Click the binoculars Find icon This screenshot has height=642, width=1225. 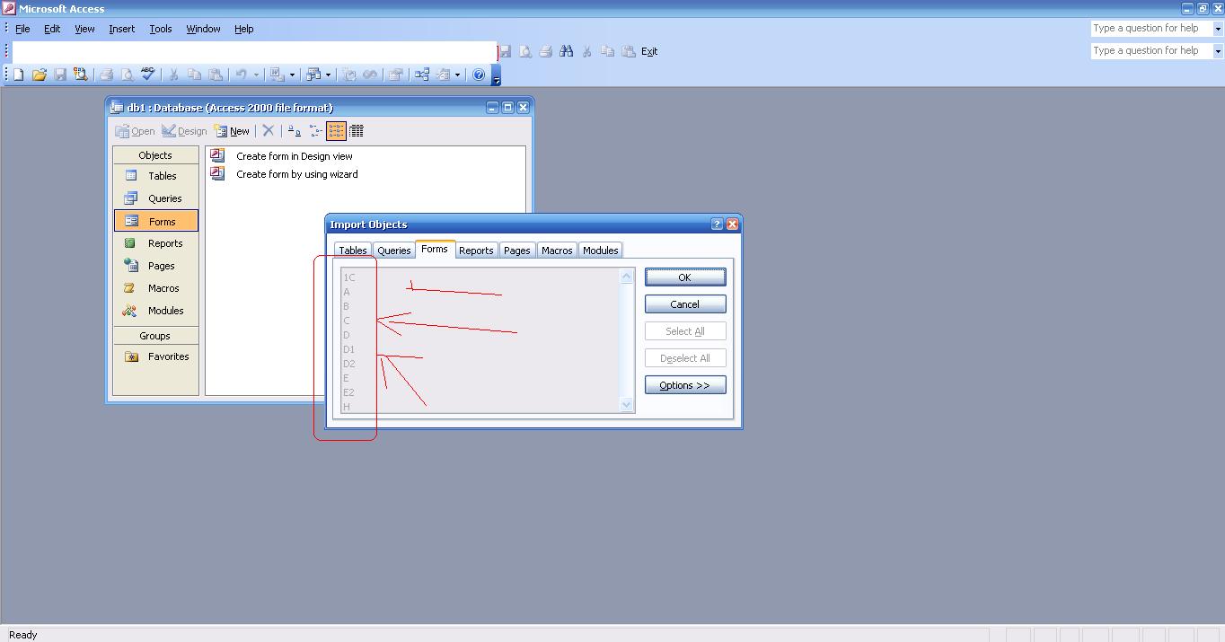566,51
